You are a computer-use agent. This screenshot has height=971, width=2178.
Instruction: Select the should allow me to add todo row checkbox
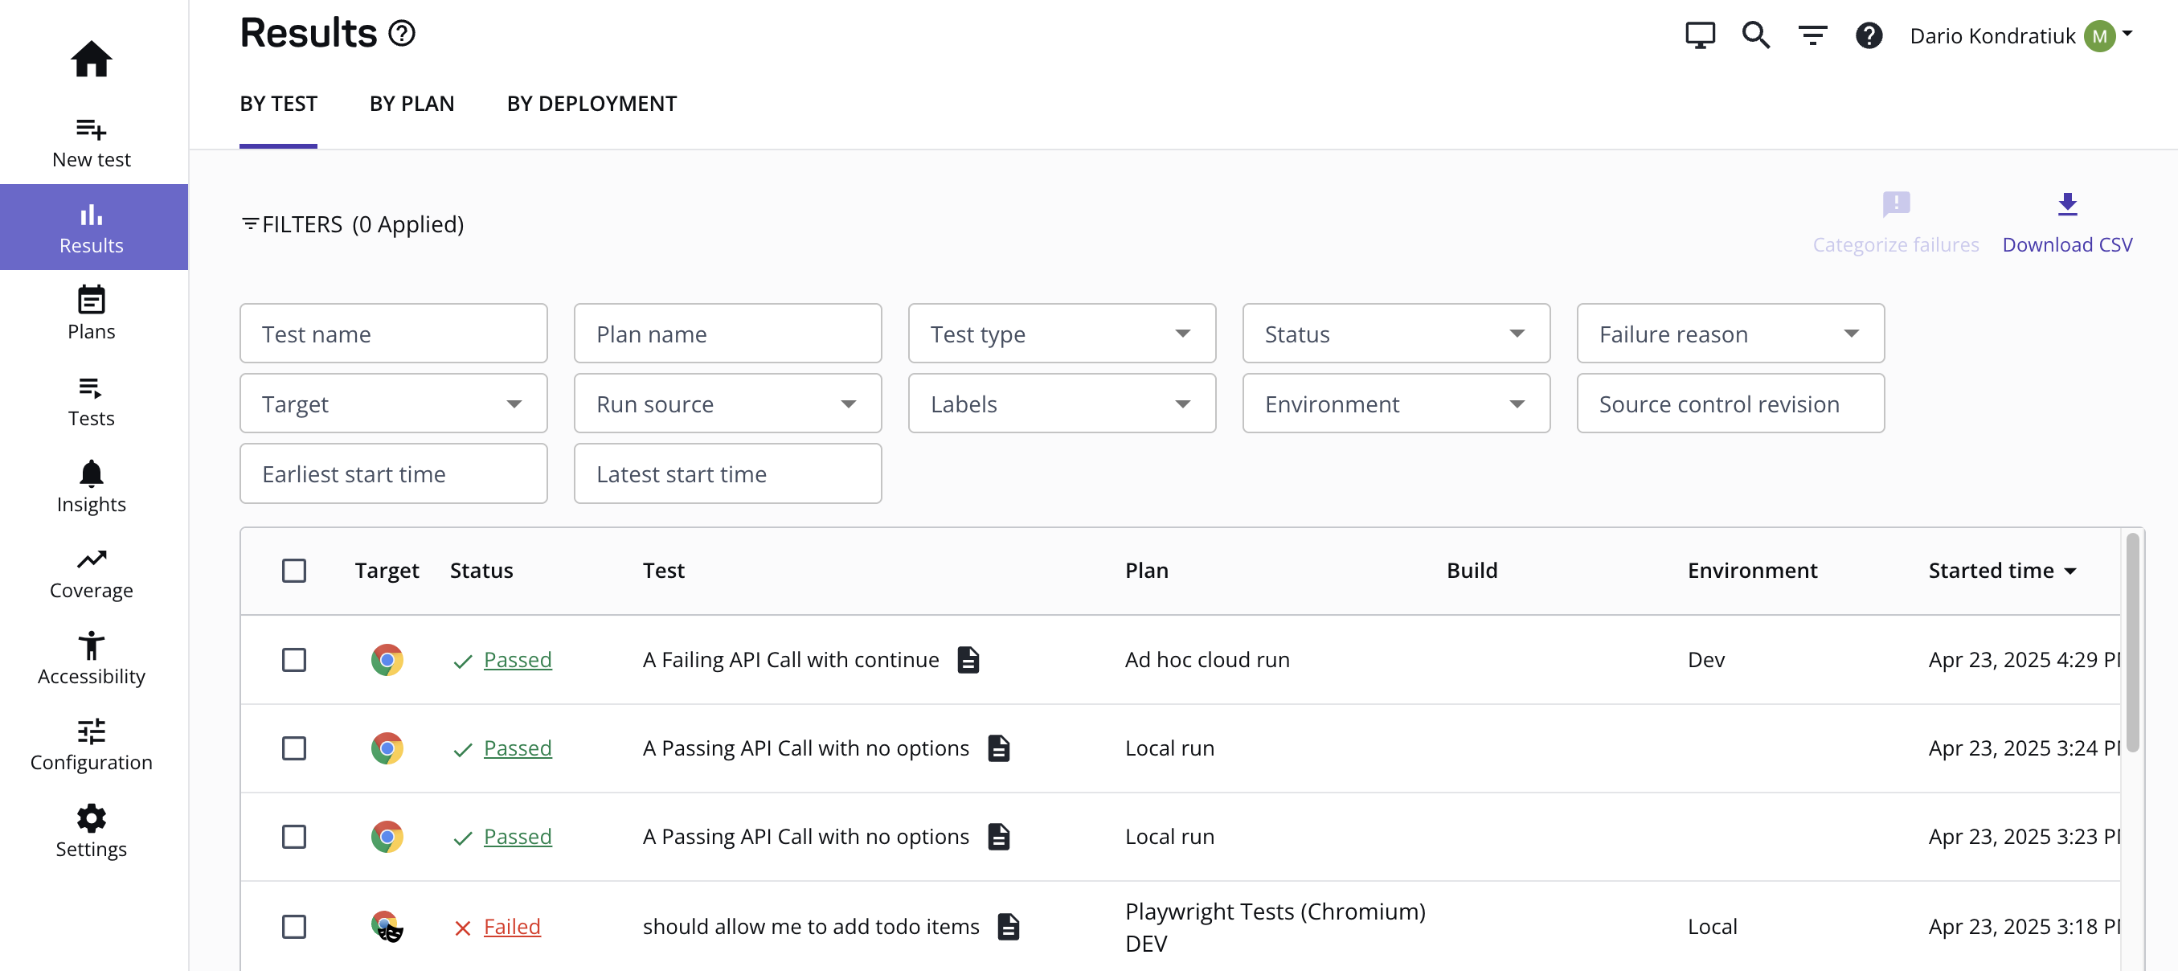(x=293, y=926)
